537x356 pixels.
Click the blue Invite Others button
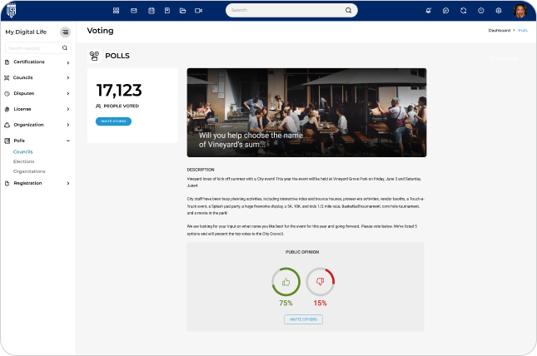[x=113, y=121]
